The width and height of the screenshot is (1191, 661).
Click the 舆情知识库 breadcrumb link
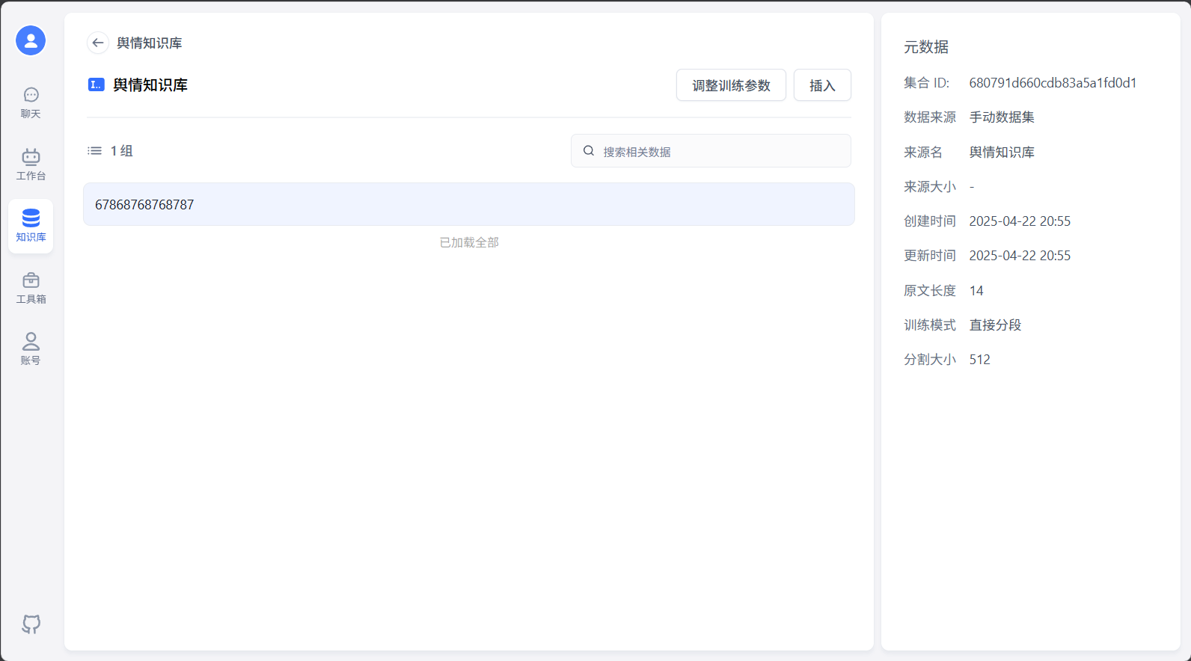(150, 43)
